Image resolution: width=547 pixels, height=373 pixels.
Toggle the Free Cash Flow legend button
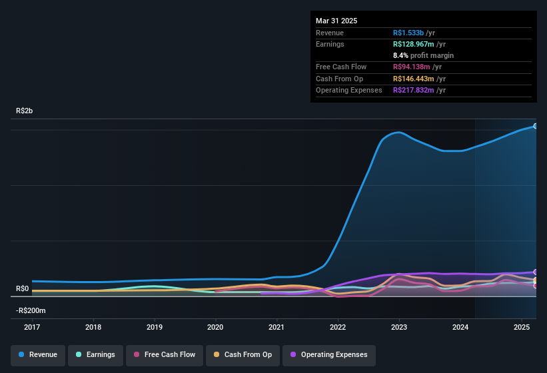click(165, 355)
